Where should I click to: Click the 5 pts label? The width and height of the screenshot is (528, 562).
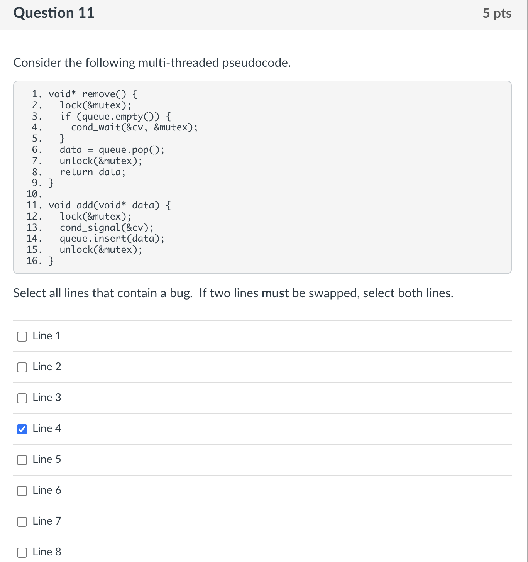pyautogui.click(x=498, y=13)
